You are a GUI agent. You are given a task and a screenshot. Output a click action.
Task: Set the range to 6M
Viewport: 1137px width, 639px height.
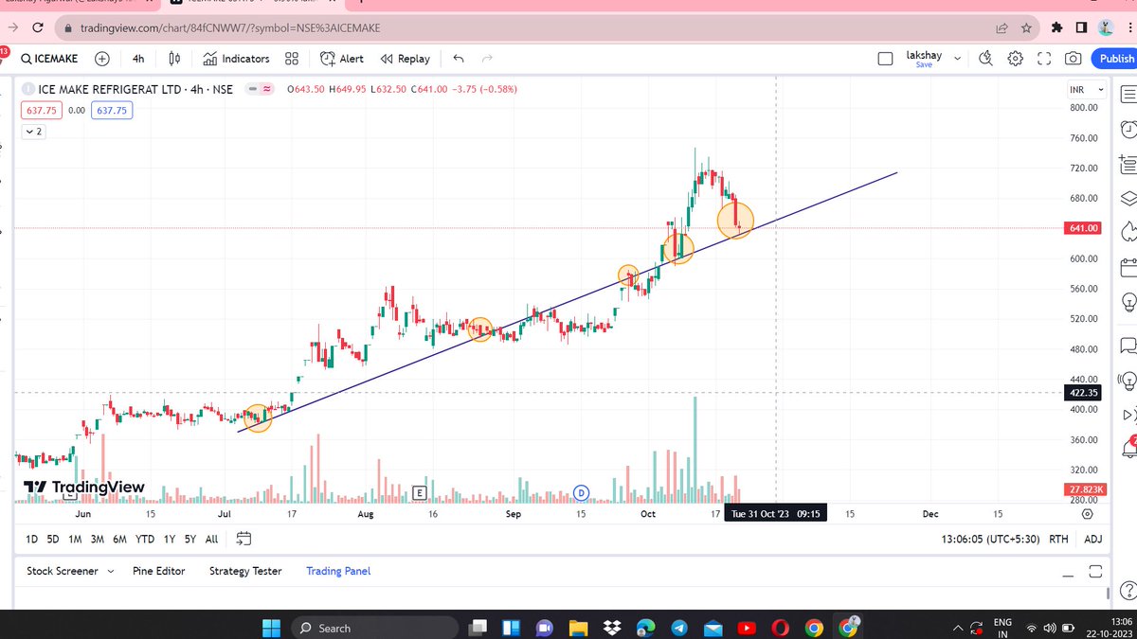pos(119,540)
